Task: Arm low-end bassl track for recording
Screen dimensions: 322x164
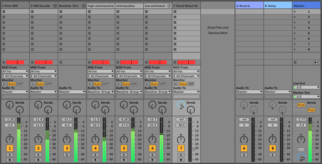Action: point(152,160)
